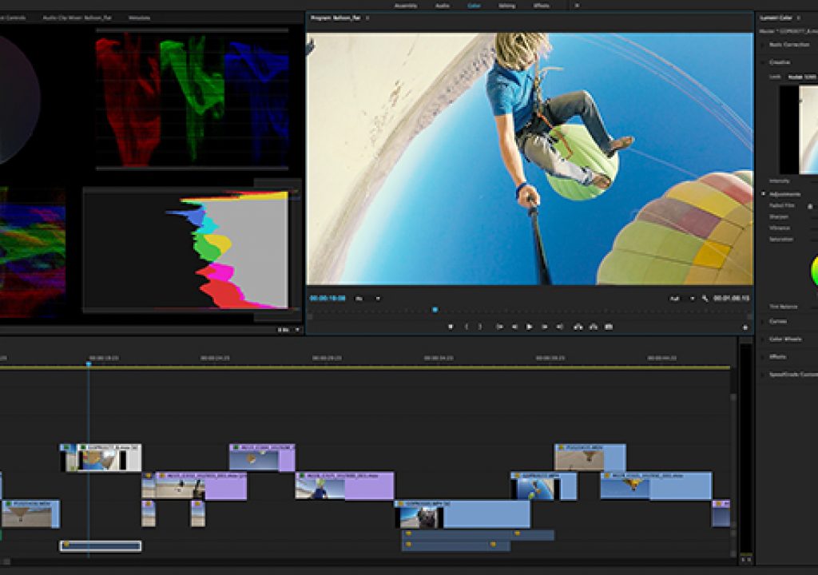The width and height of the screenshot is (818, 575).
Task: Play the sequence in Program monitor
Action: 529,327
